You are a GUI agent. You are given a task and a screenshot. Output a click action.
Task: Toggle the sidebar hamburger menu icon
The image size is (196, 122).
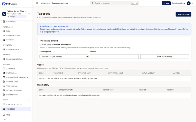pos(37,3)
